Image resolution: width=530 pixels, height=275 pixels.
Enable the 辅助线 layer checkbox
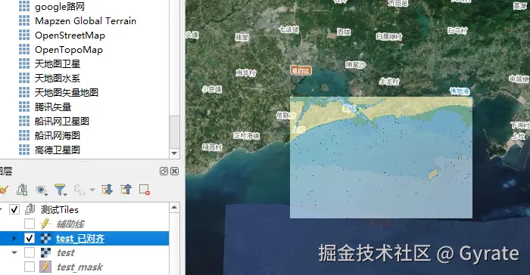coord(30,224)
